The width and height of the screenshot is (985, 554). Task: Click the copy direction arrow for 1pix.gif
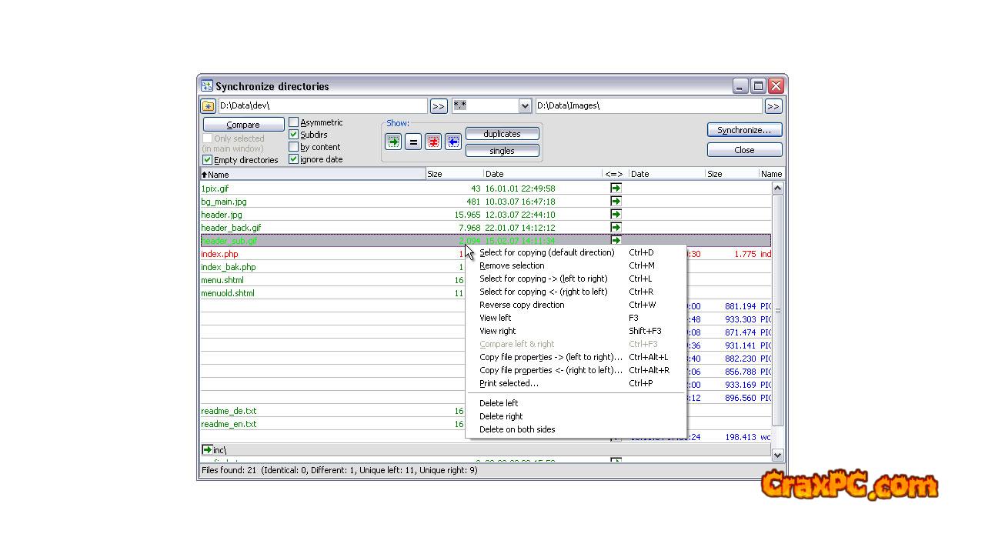click(616, 189)
